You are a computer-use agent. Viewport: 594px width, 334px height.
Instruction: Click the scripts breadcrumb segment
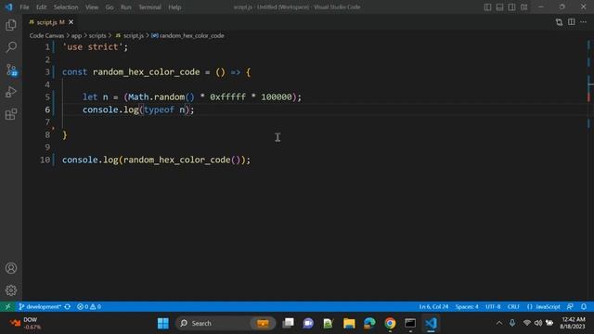pos(97,35)
